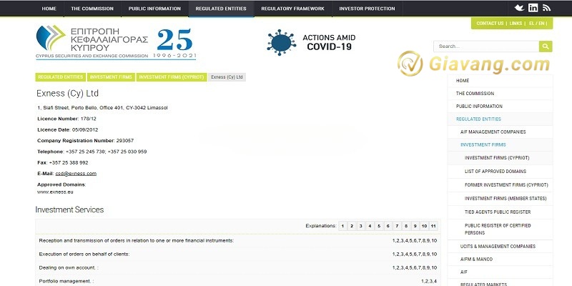Open the Regulated Entities top menu
The image size is (572, 286).
pos(221,9)
